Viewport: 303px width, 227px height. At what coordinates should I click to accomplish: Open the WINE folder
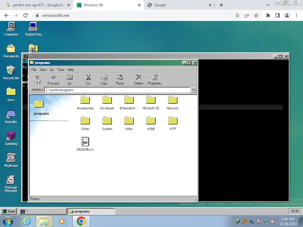point(151,124)
